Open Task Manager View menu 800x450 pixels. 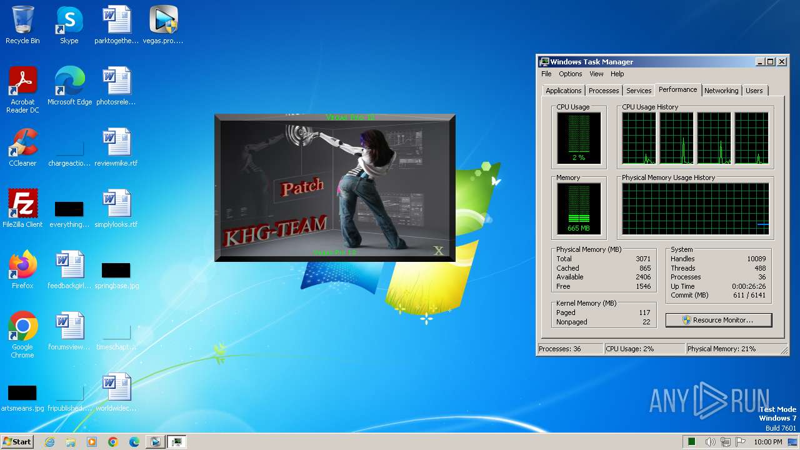pos(596,74)
